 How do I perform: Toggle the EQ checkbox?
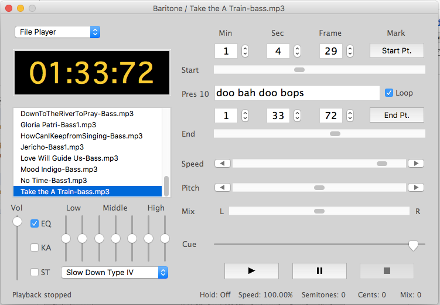click(35, 223)
